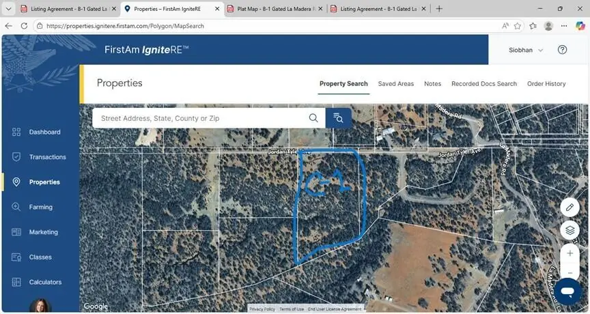This screenshot has height=314, width=590.
Task: Open the browser tab list chevron
Action: 8,9
